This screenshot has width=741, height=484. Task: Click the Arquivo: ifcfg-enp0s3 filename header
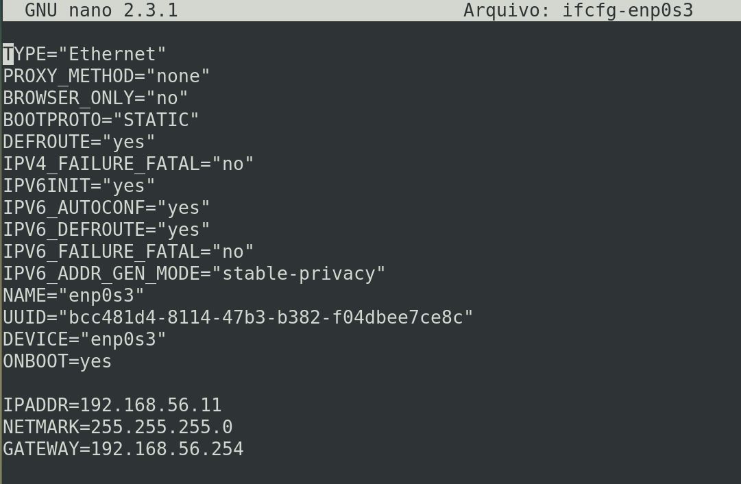(578, 10)
